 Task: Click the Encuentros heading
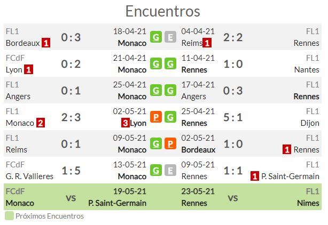[163, 11]
